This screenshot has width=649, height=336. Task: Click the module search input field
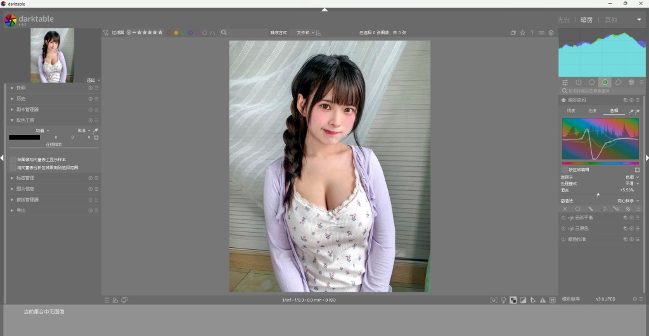602,91
